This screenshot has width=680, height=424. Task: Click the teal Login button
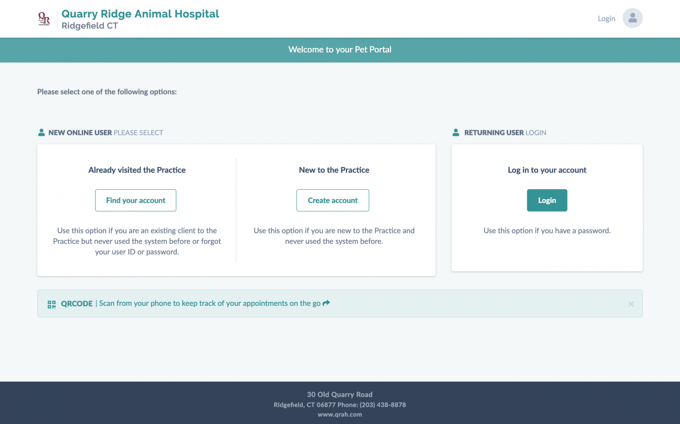[x=547, y=200]
